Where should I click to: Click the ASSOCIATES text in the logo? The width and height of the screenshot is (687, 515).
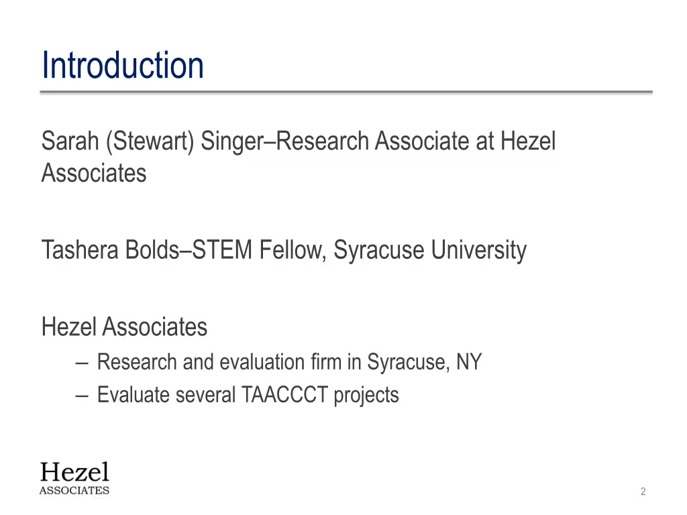(74, 490)
